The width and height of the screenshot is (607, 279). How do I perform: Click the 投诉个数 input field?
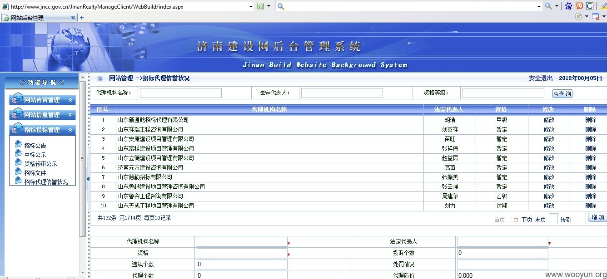click(x=503, y=253)
